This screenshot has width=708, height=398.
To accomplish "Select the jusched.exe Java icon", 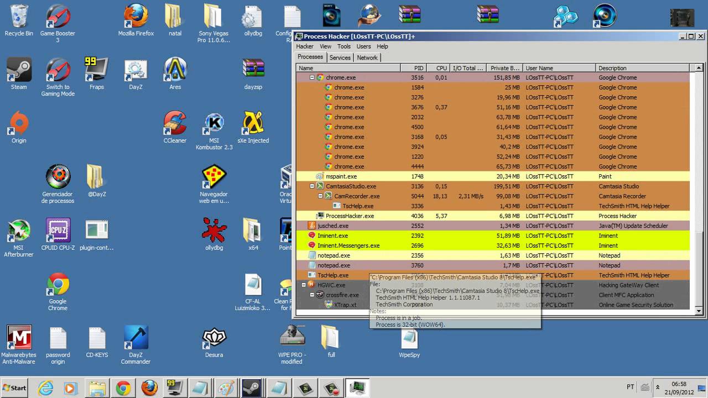I will 312,226.
